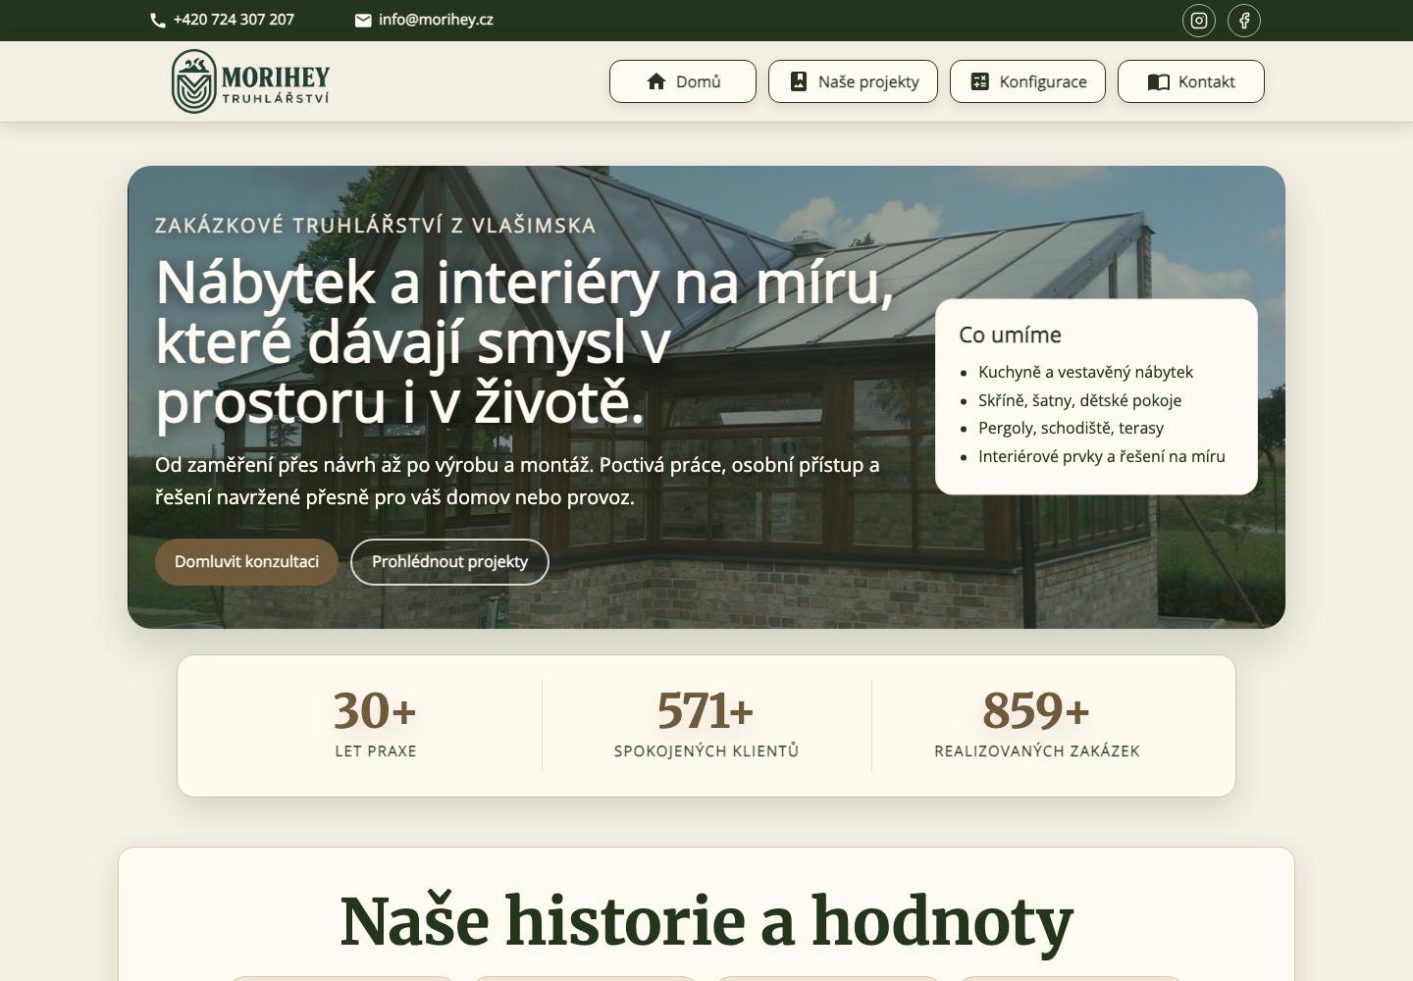
Task: Click Pergoly, schodiště, terasy item
Action: click(1071, 428)
